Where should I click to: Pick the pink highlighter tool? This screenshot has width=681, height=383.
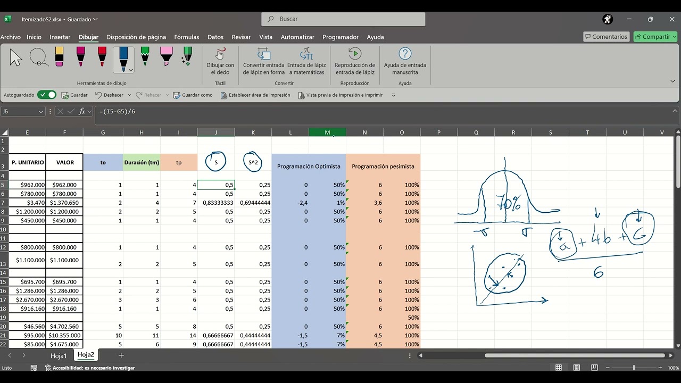[x=166, y=57]
